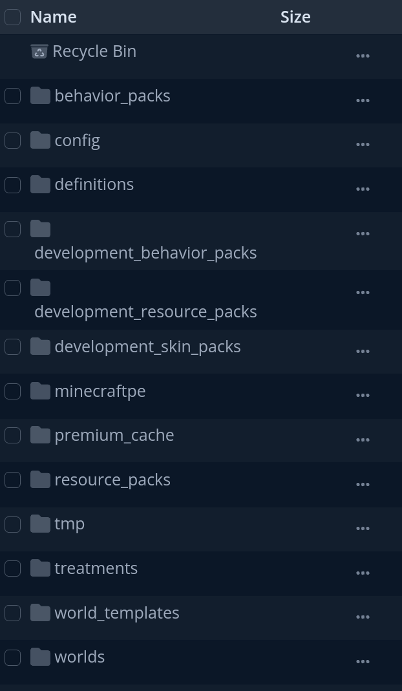The width and height of the screenshot is (402, 691).
Task: Tick the select-all checkbox in header
Action: (13, 17)
